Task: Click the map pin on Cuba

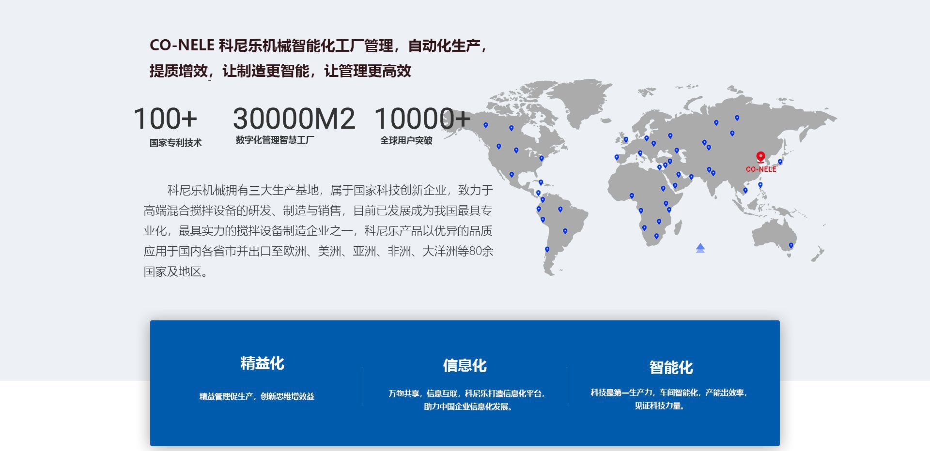Action: tap(541, 182)
